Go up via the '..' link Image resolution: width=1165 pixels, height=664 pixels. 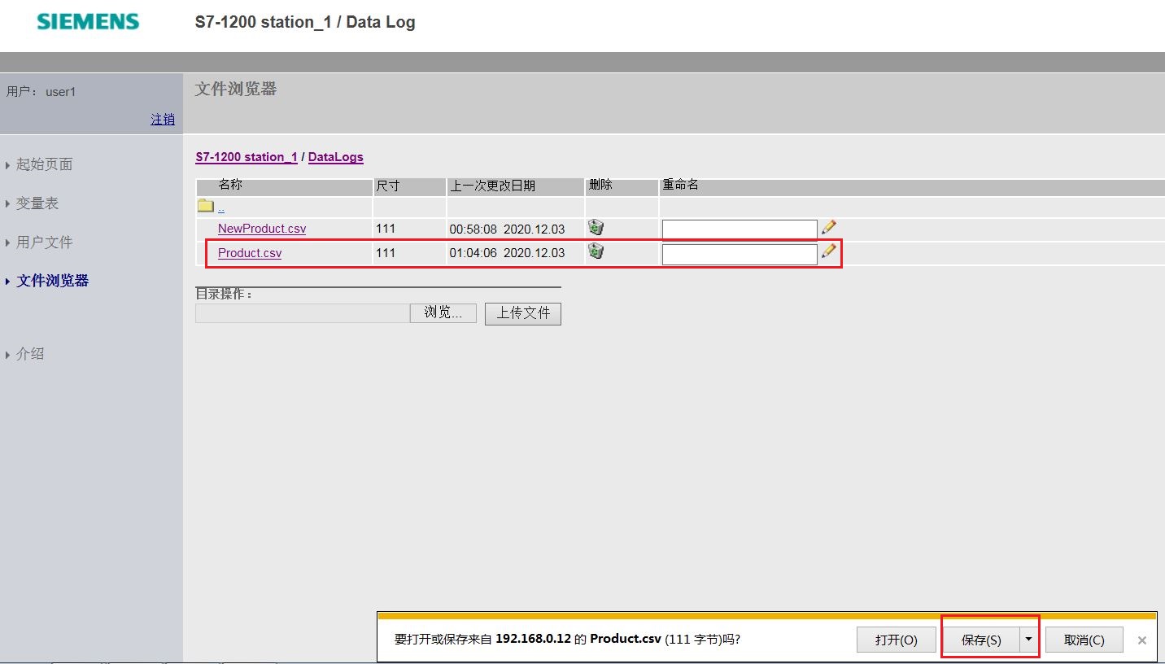(221, 207)
